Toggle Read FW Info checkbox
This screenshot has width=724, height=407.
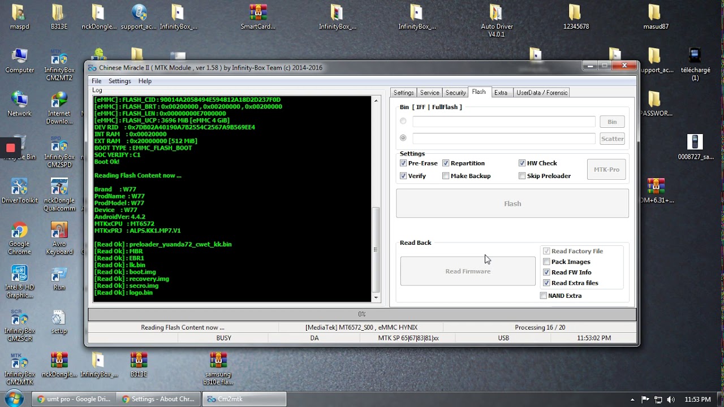click(546, 272)
